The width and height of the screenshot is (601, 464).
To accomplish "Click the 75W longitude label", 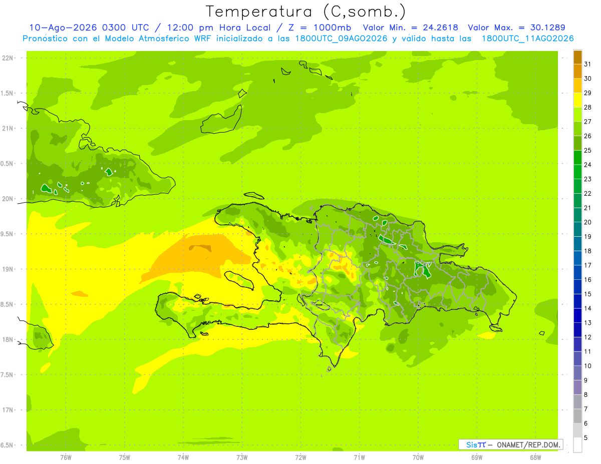I will 124,457.
